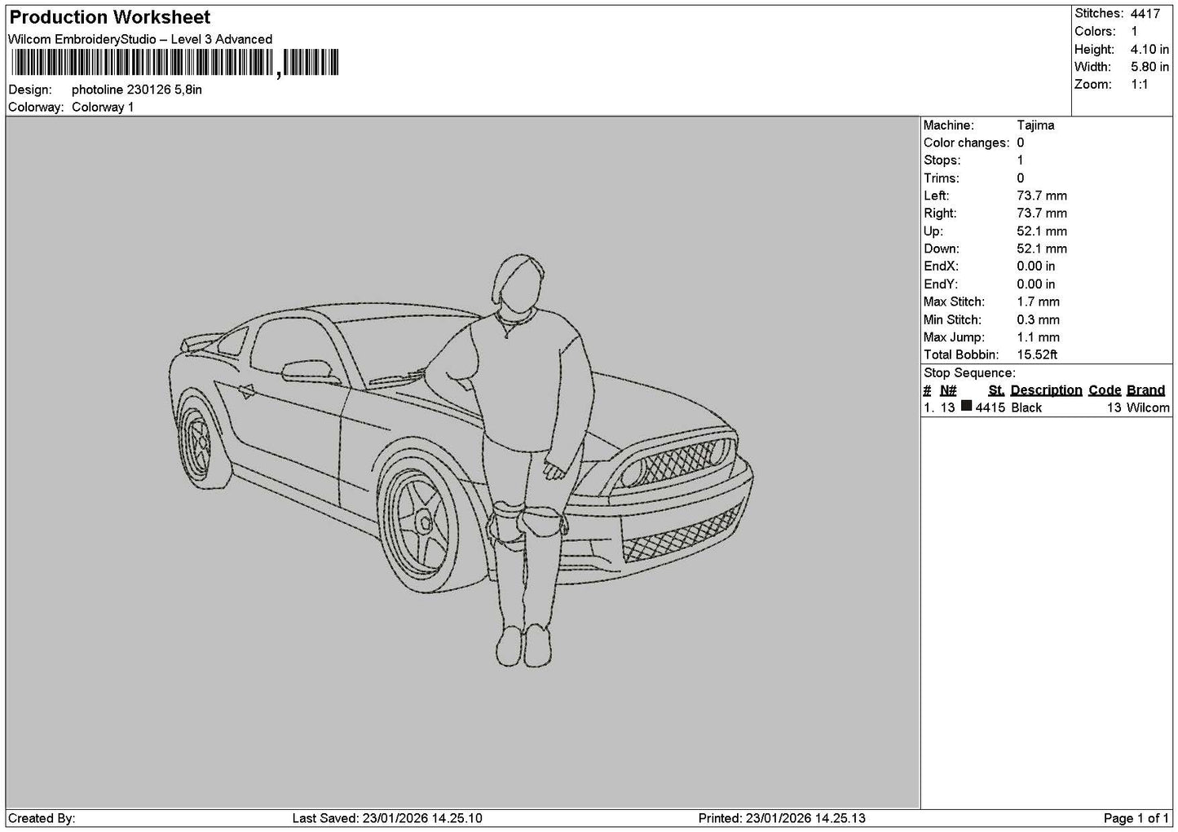The image size is (1178, 832).
Task: Click the 'Colors:' label in header
Action: pyautogui.click(x=1095, y=32)
